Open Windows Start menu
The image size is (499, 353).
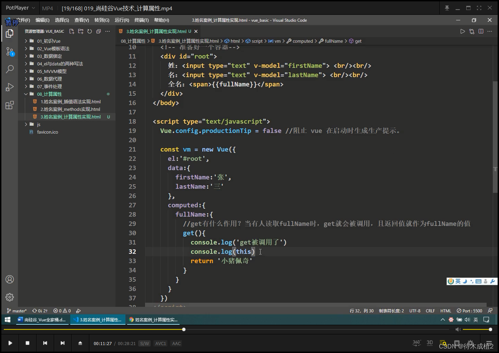click(x=7, y=320)
